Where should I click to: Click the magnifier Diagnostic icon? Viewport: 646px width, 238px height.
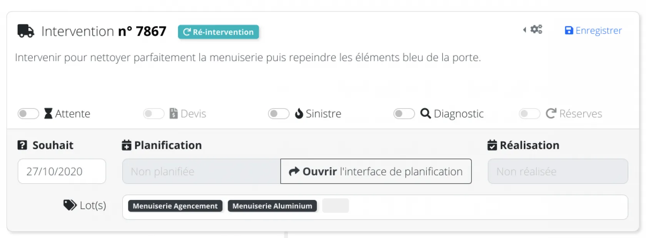tap(425, 113)
